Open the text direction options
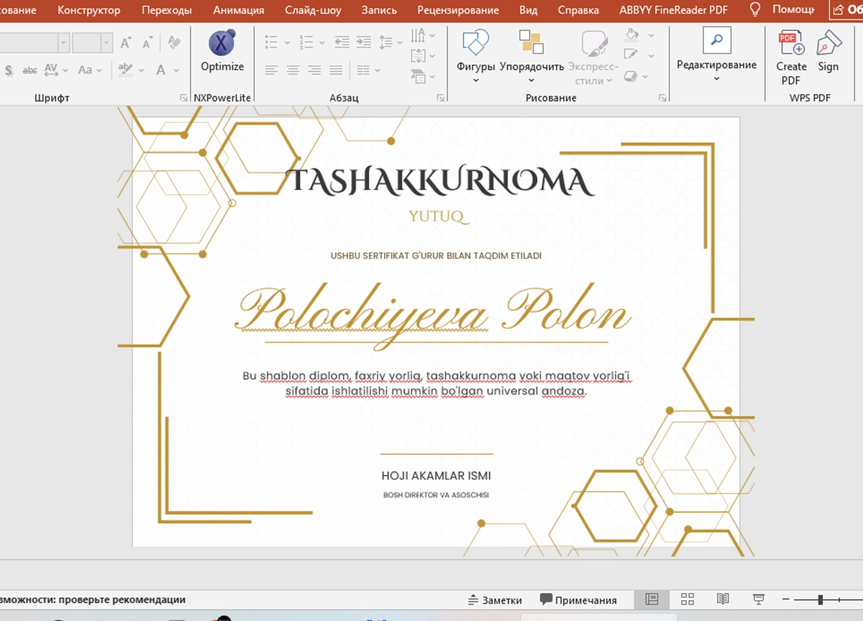This screenshot has height=621, width=863. [x=423, y=35]
